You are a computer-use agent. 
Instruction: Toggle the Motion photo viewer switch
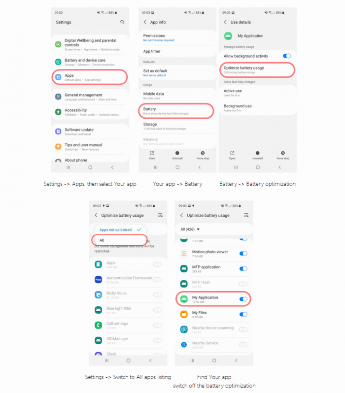243,254
